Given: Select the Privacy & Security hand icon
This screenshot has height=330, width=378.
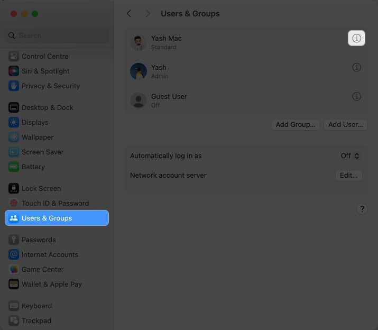Looking at the screenshot, I should point(14,86).
